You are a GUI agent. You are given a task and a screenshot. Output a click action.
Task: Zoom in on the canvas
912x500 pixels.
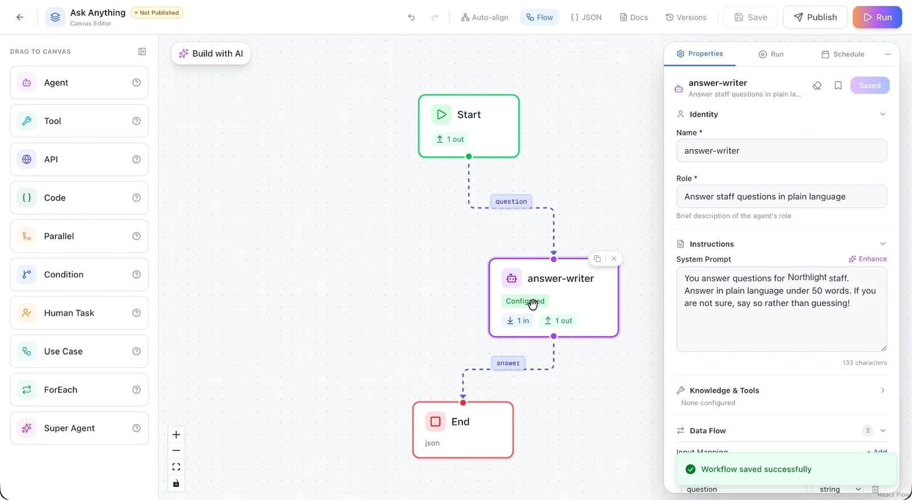tap(176, 435)
